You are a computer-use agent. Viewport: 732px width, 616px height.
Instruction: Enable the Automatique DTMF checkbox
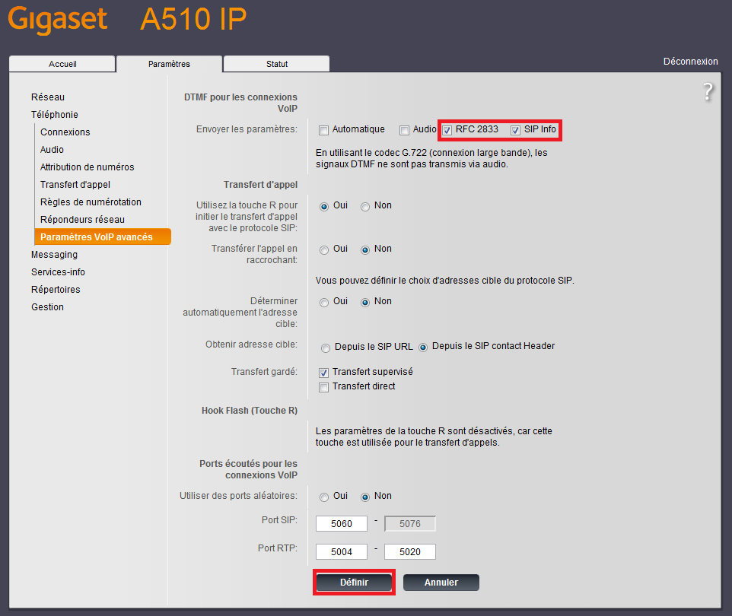[x=323, y=130]
